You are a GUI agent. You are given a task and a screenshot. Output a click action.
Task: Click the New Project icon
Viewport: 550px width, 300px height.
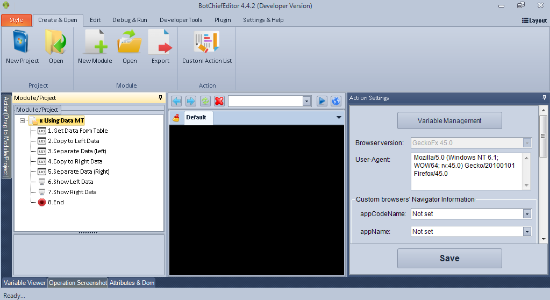22,42
